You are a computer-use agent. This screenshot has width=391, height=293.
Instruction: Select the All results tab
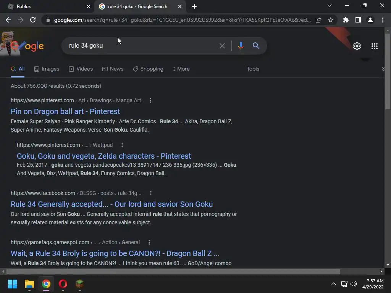[x=18, y=69]
